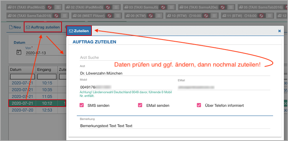Click Auftrag zuteilen in the toolbar
The width and height of the screenshot is (288, 141).
click(43, 27)
